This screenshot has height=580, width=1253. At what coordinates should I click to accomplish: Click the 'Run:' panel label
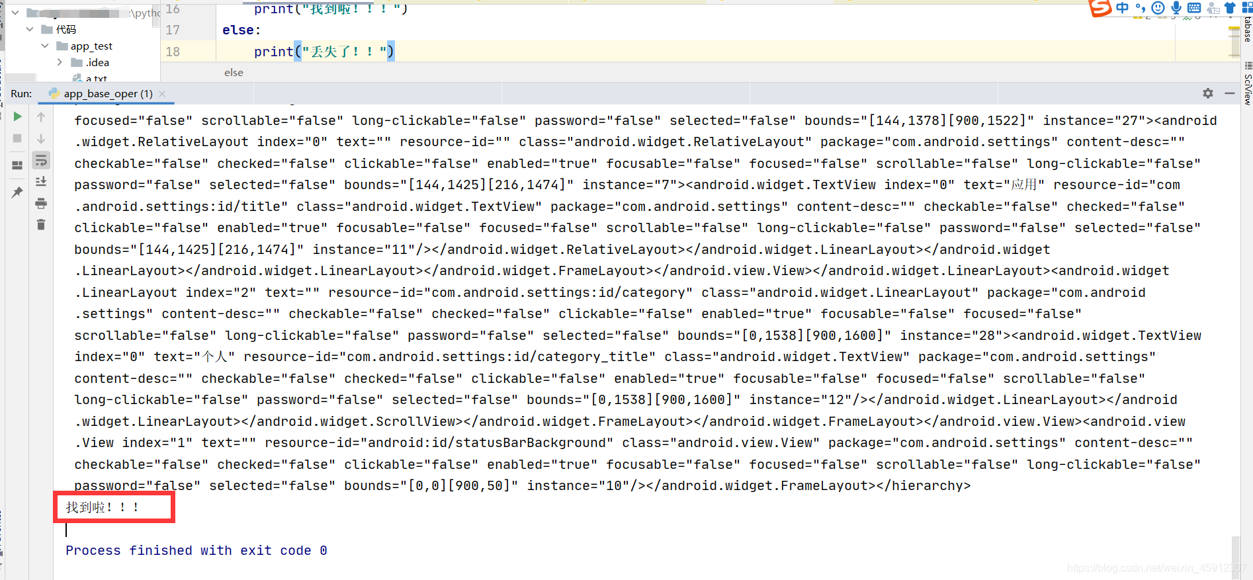21,94
